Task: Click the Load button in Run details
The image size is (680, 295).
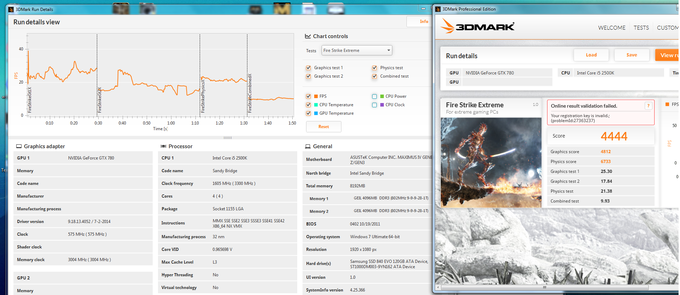Action: point(591,55)
